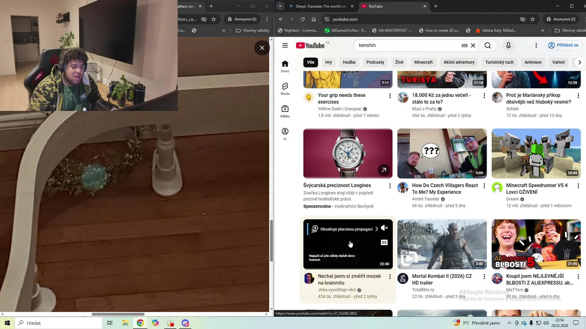
Task: Switch to the DeepL Translate tab
Action: click(321, 6)
